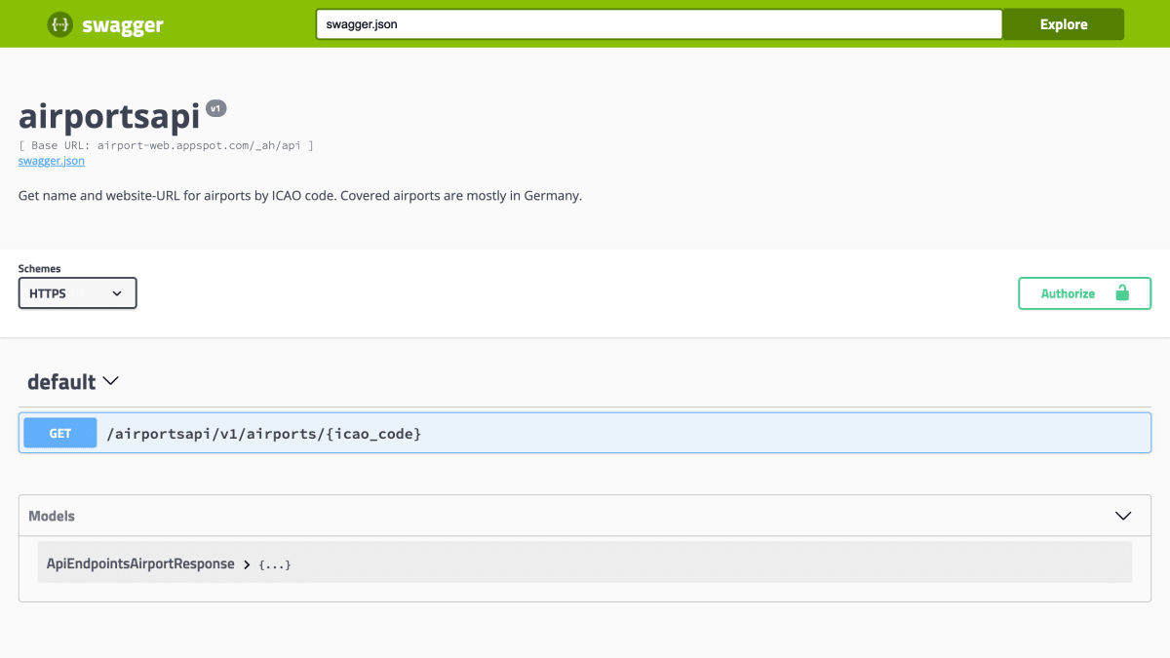1170x658 pixels.
Task: Click the unlocked padlock icon in Authorize
Action: [x=1121, y=292]
